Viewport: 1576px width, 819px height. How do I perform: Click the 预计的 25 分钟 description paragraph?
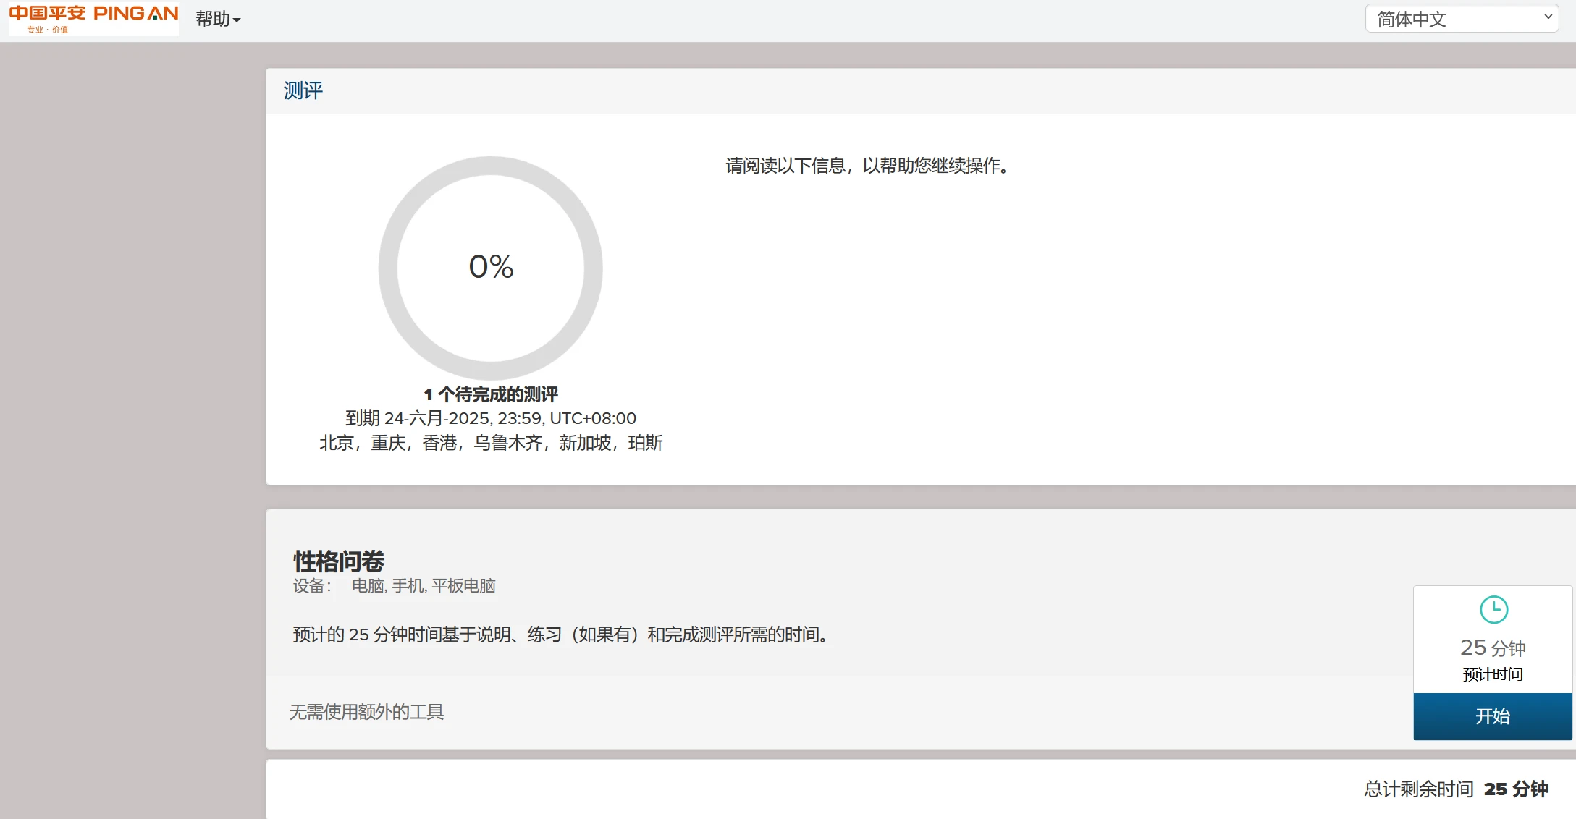(561, 635)
